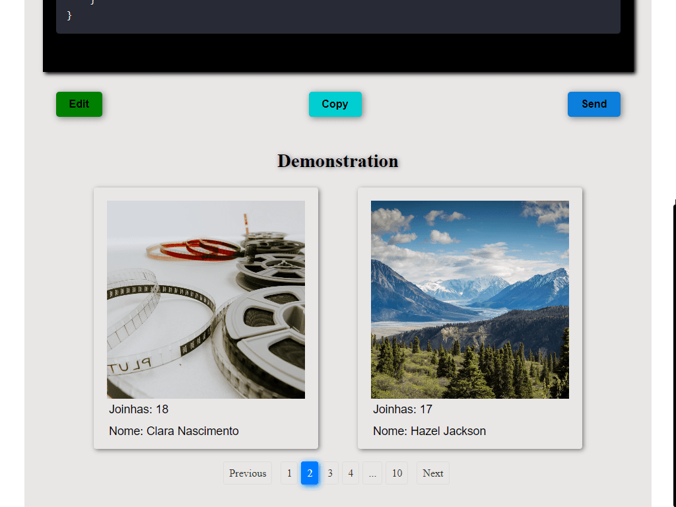Click the Next pagination button

432,473
